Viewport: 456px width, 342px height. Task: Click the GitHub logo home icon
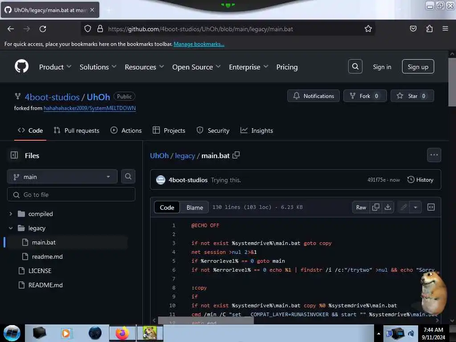pos(21,66)
